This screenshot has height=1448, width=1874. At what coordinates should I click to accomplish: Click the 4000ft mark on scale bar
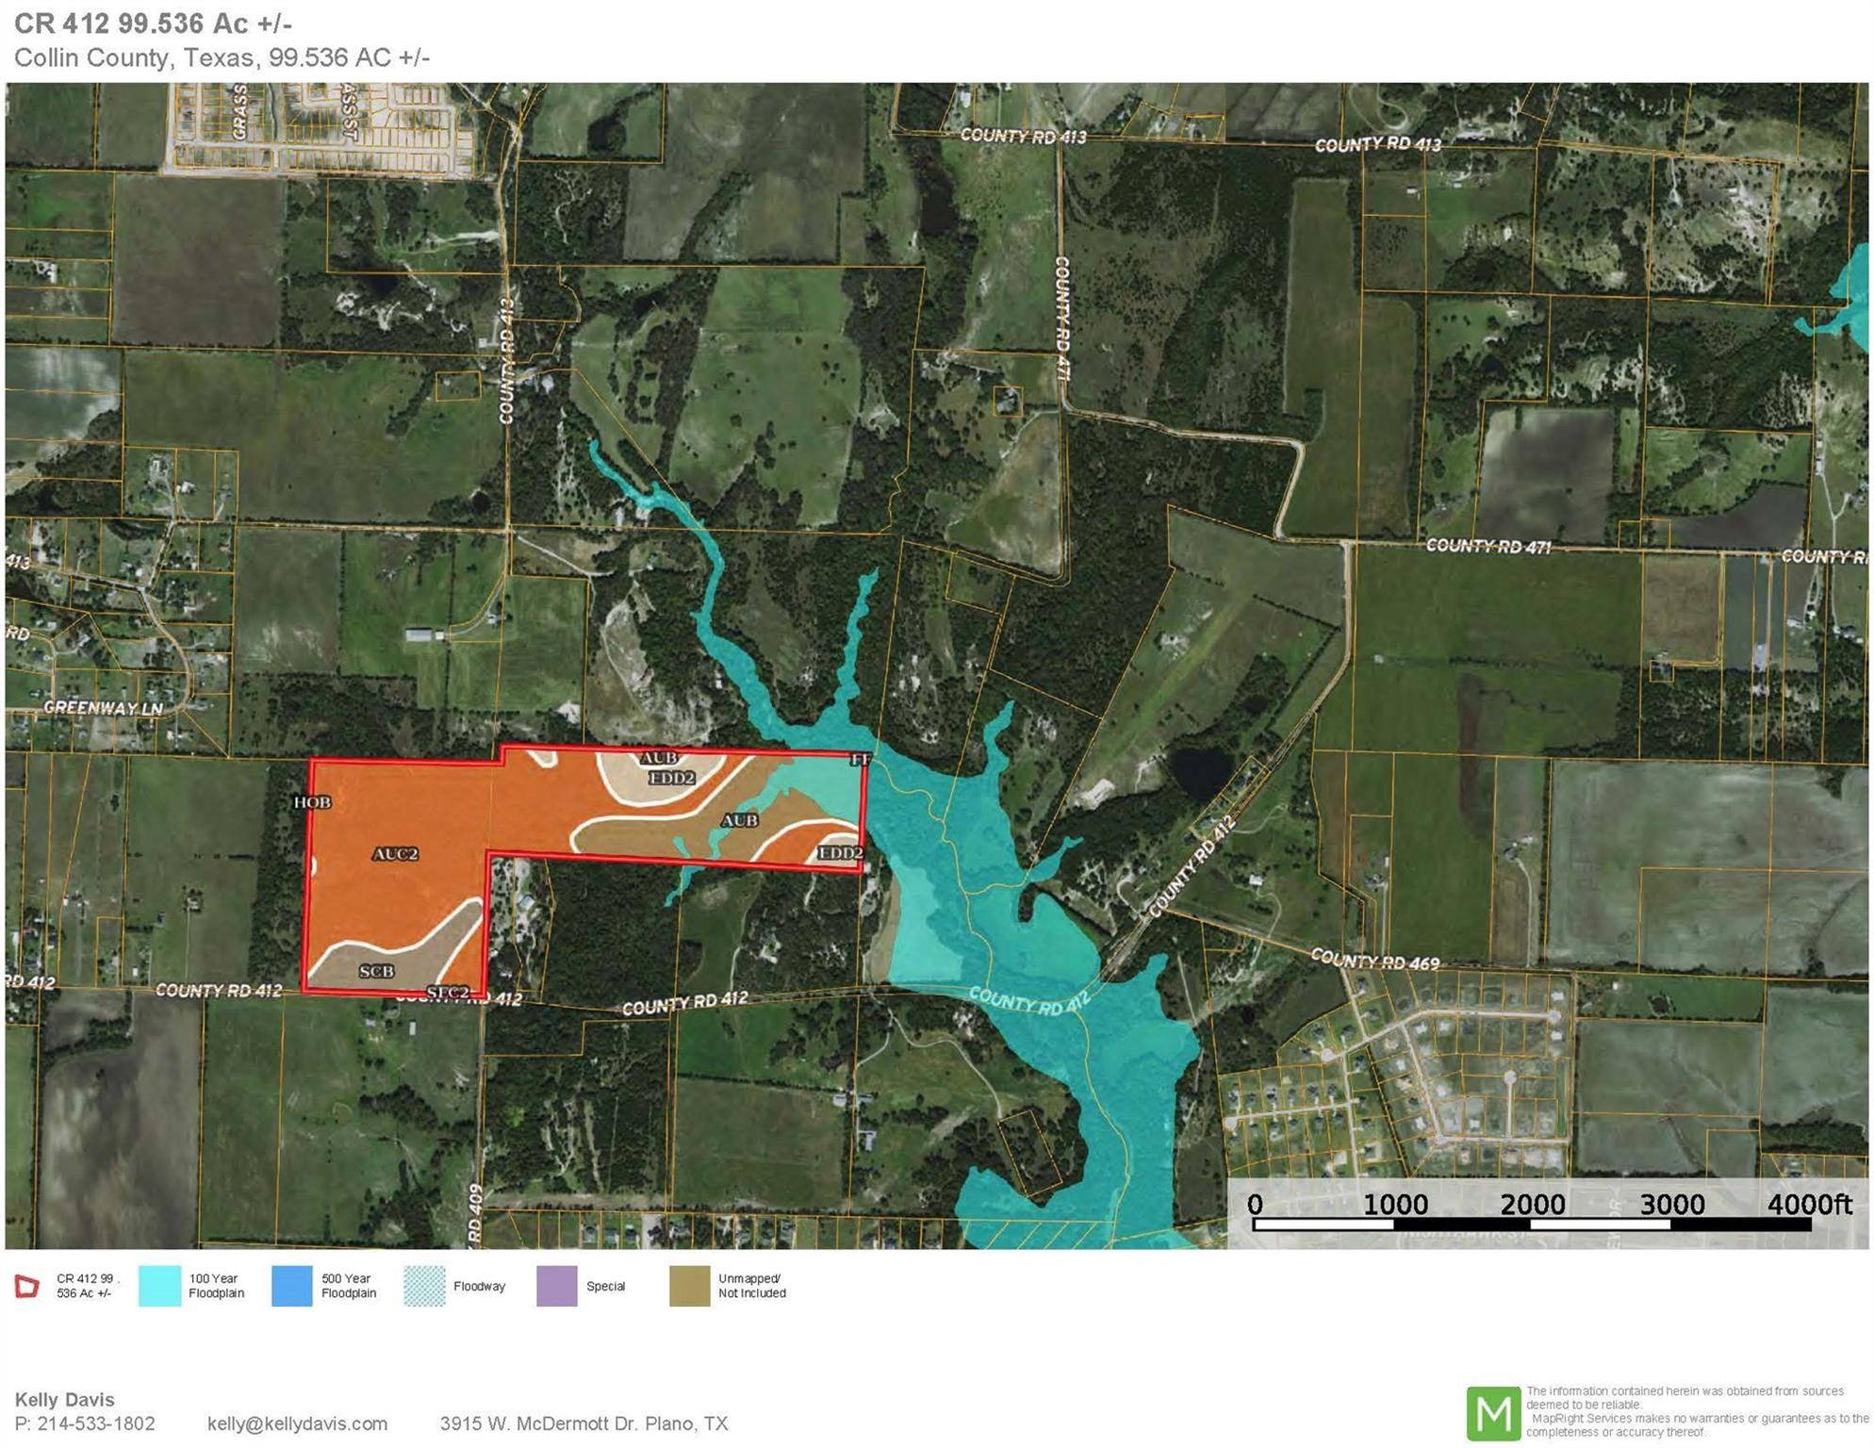click(x=1808, y=1205)
